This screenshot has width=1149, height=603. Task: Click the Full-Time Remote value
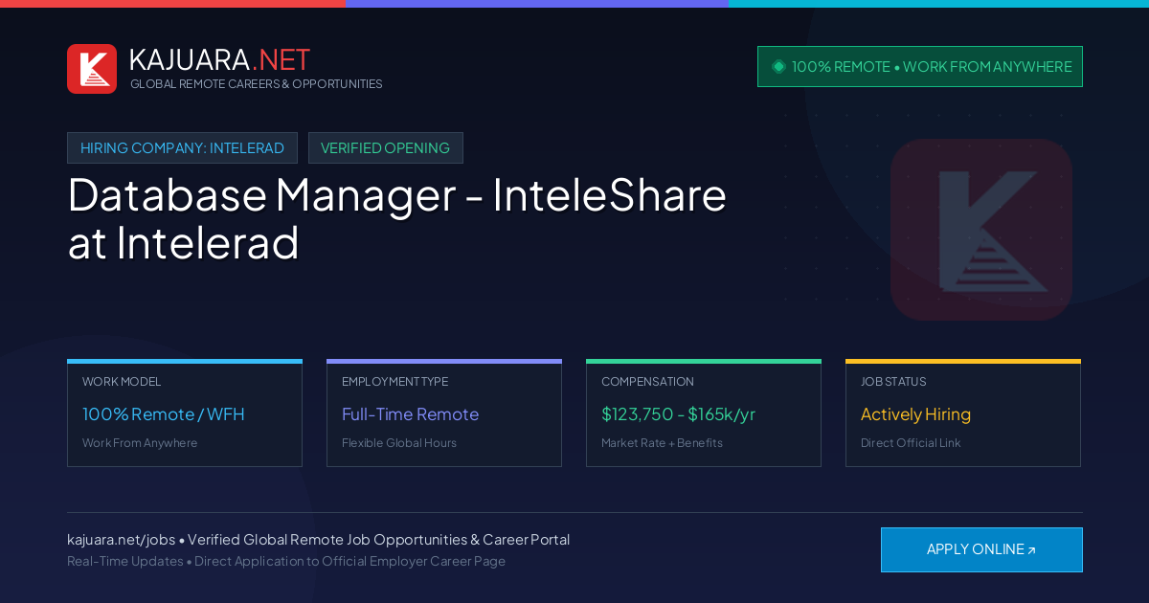(410, 414)
